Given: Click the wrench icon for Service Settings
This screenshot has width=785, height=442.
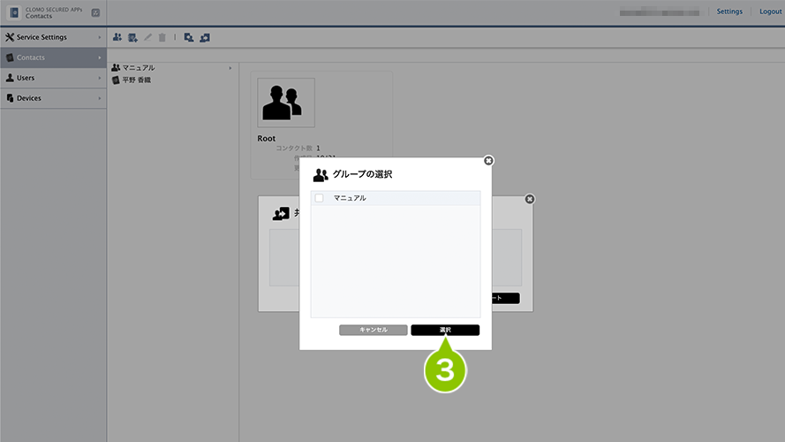Looking at the screenshot, I should click(x=10, y=37).
